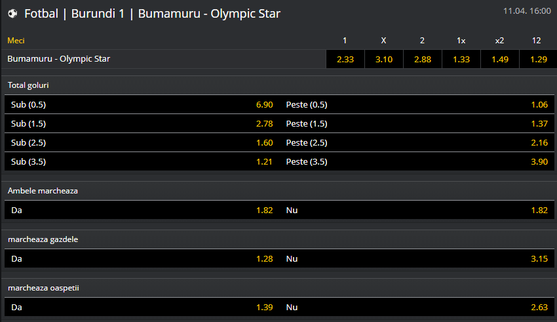Select home win odds 2.33
The height and width of the screenshot is (322, 557).
click(x=345, y=59)
